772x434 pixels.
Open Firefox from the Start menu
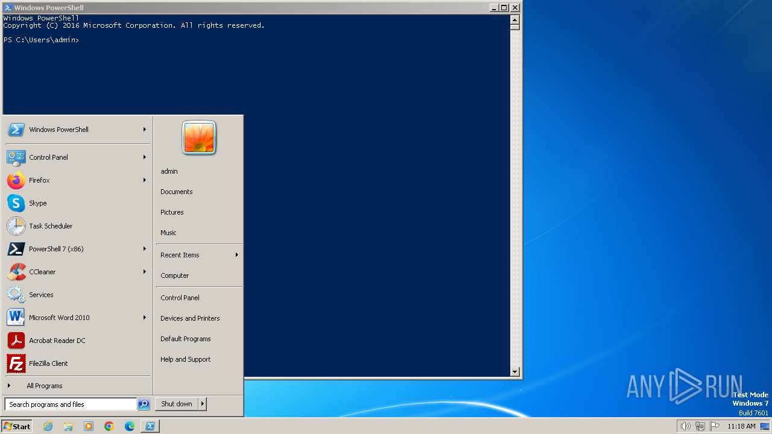[x=16, y=180]
